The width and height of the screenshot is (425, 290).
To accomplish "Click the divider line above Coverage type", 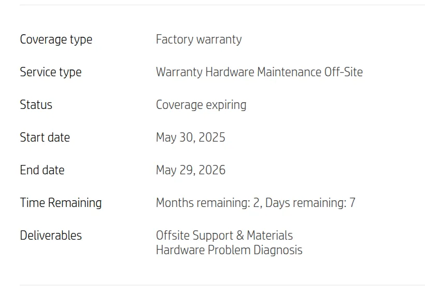I will pos(222,5).
